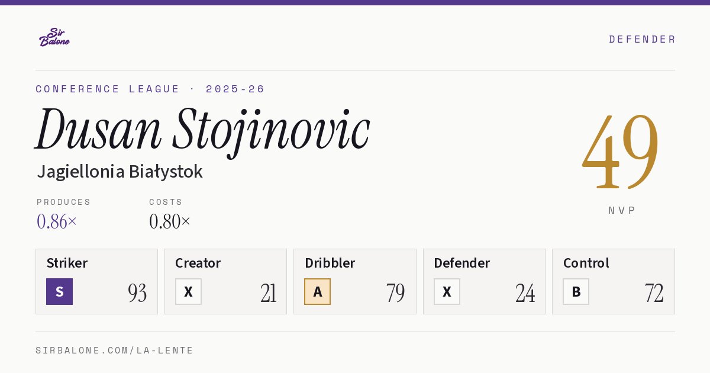Select the Control card title

(586, 263)
